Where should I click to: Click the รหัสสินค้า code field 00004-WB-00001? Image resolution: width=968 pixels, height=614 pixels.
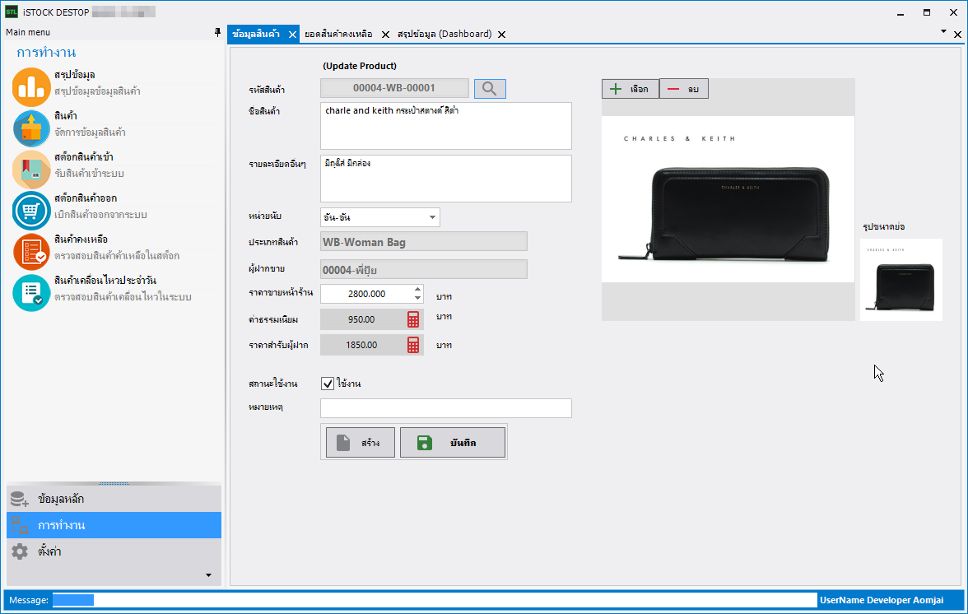[x=394, y=87]
